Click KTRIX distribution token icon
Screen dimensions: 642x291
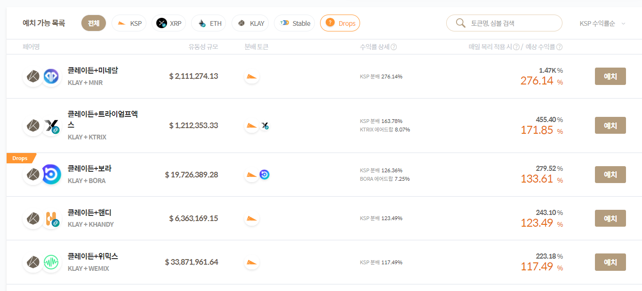click(265, 126)
